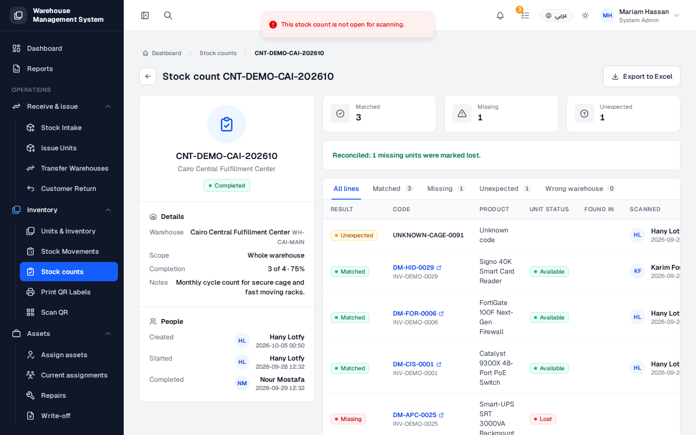The height and width of the screenshot is (435, 696).
Task: Open Dashboard breadcrumb link
Action: pyautogui.click(x=162, y=53)
